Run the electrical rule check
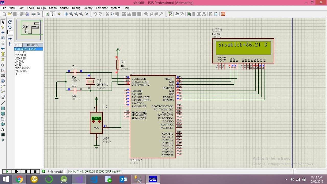 216,14
